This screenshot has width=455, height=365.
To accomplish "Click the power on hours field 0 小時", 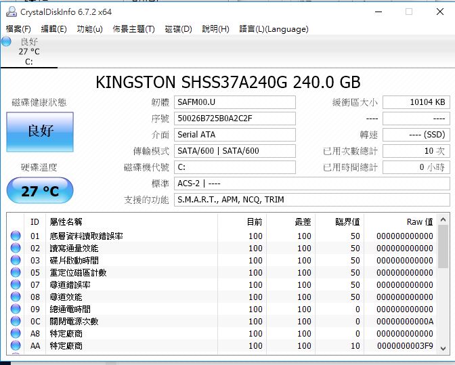I will tap(416, 167).
